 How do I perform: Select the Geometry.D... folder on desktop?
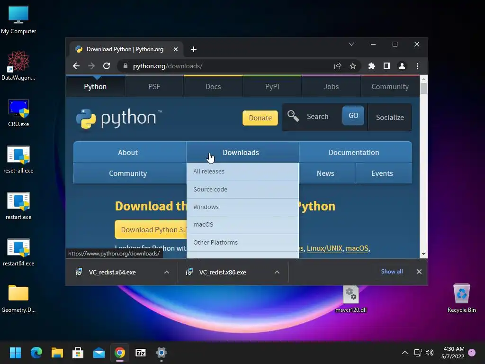[18, 299]
